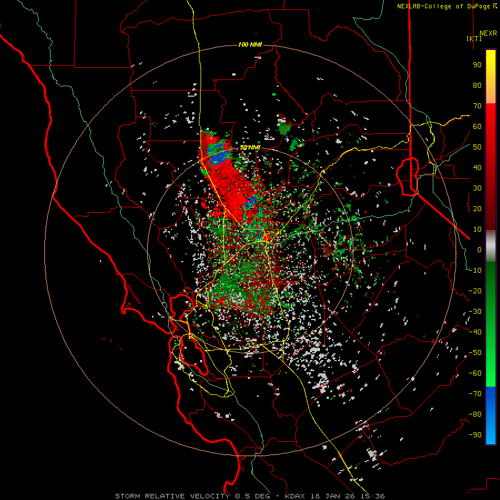Viewport: 500px width, 500px height.
Task: Click the 70 value on velocity scale
Action: (477, 106)
